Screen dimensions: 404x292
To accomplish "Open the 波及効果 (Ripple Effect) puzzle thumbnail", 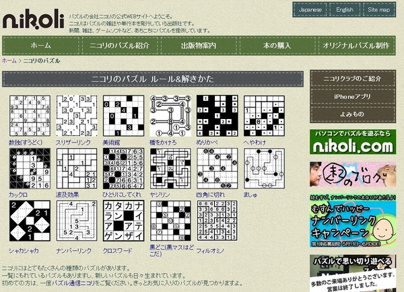I will point(77,168).
